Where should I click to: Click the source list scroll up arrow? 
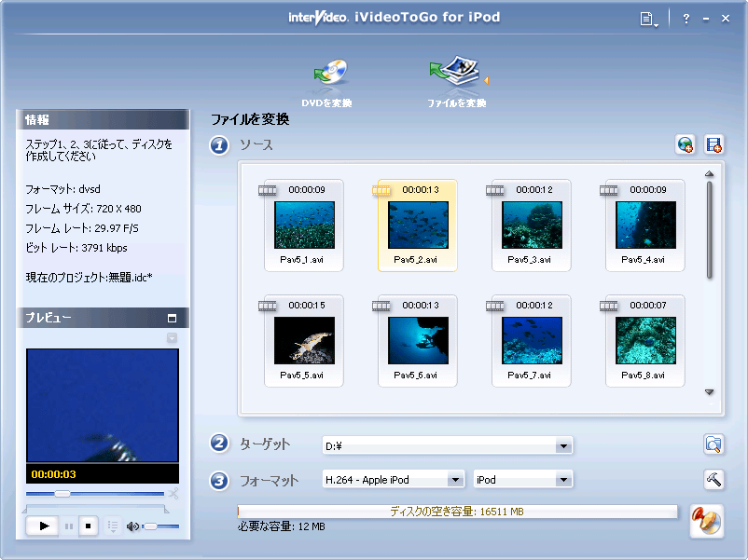(710, 173)
